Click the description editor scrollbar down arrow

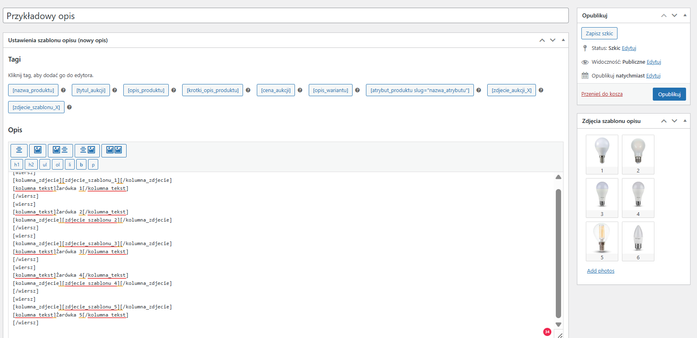[558, 325]
